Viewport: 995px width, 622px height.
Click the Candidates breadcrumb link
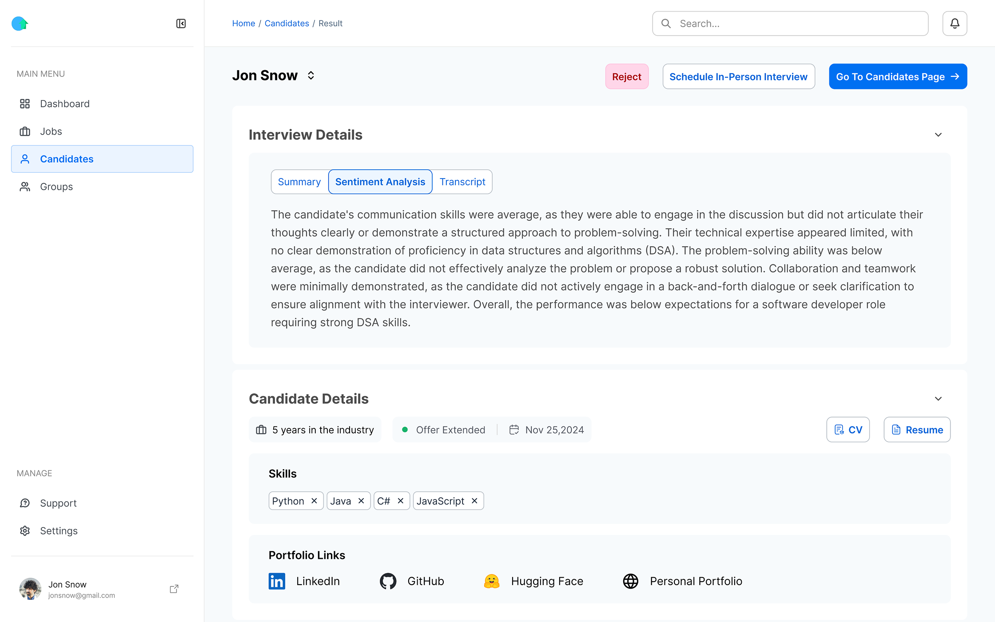pos(287,23)
